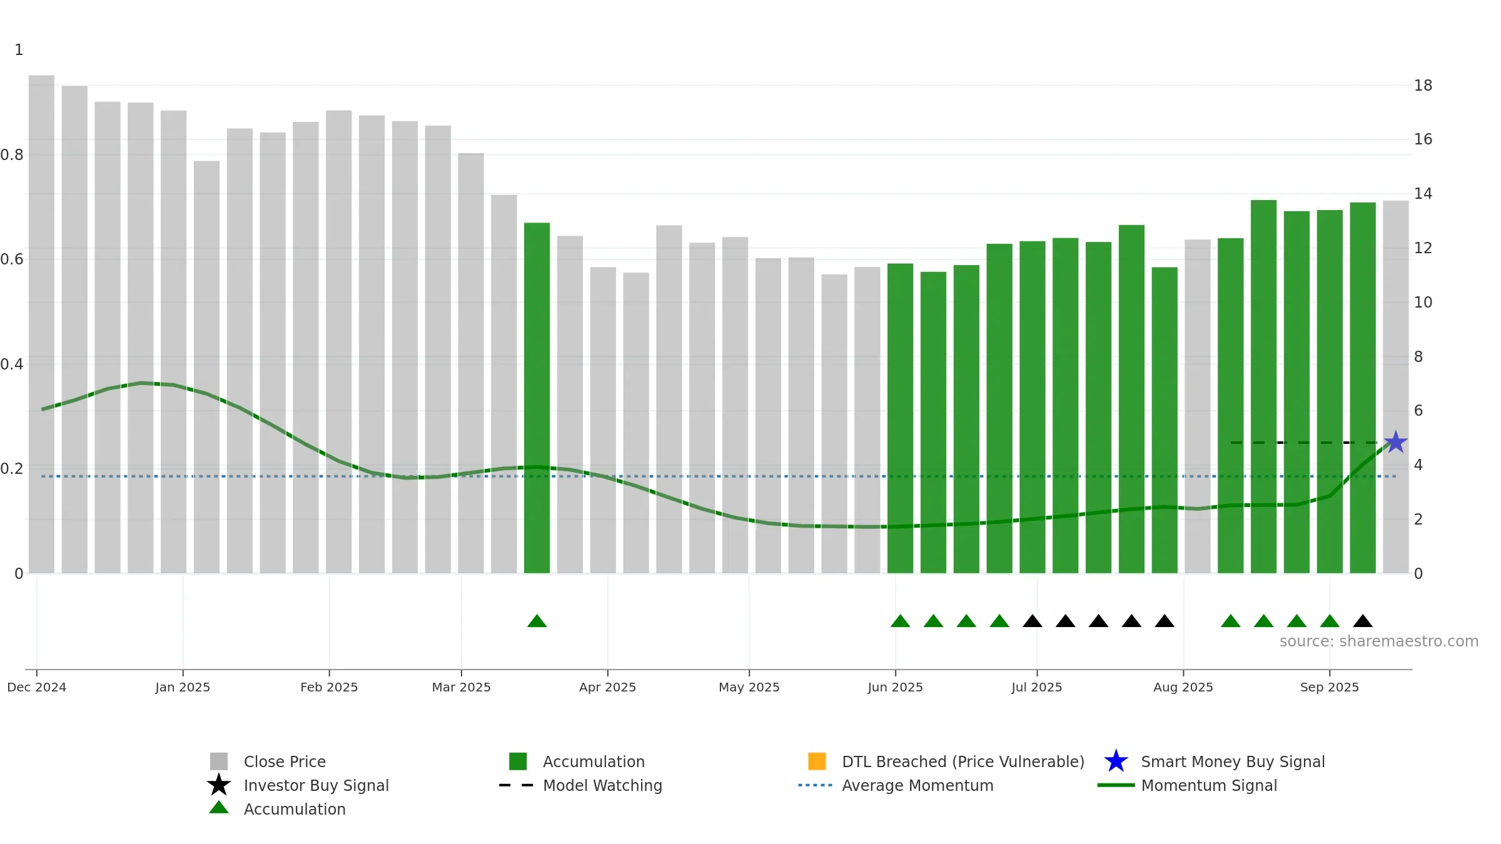
Task: Click the Jun 2025 axis label
Action: point(895,687)
